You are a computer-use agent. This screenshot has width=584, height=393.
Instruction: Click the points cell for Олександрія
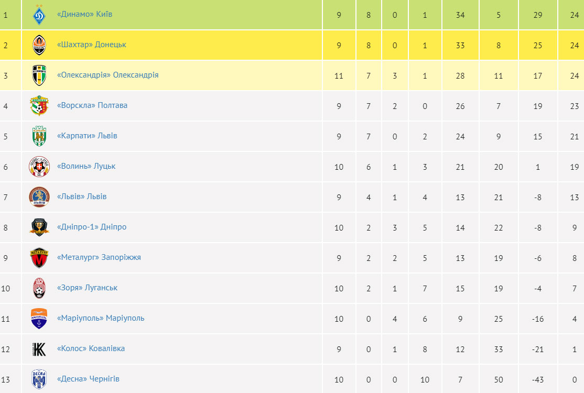tap(575, 75)
